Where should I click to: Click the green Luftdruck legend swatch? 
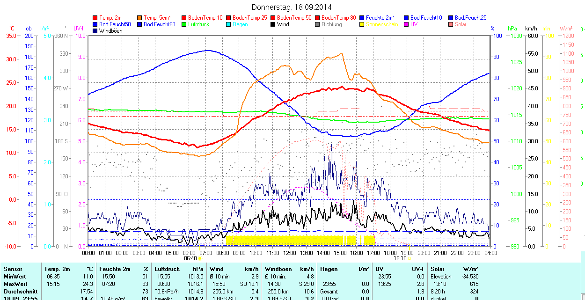click(x=184, y=24)
